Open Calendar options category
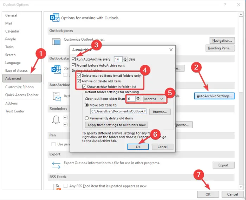 click(22, 31)
